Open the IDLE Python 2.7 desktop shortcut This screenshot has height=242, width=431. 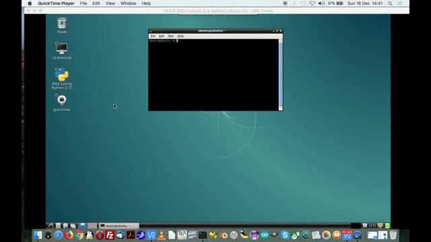point(61,79)
